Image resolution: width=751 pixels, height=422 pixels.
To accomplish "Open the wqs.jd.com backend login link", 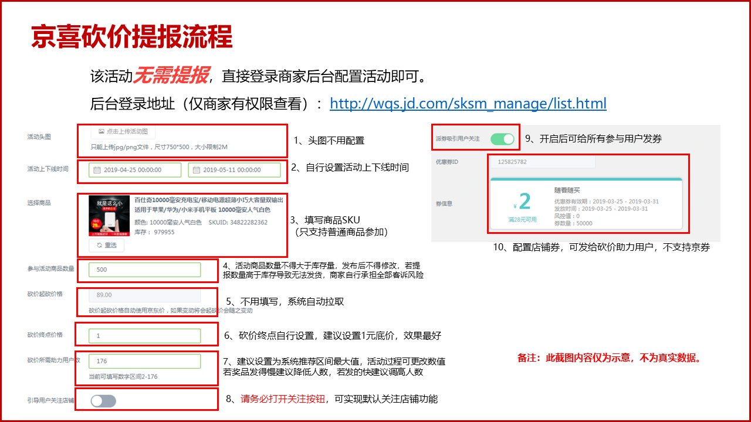I will (x=468, y=104).
